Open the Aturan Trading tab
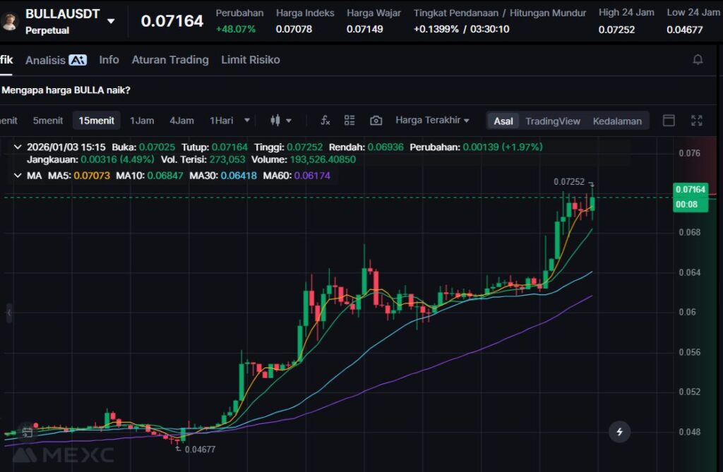 pos(170,60)
